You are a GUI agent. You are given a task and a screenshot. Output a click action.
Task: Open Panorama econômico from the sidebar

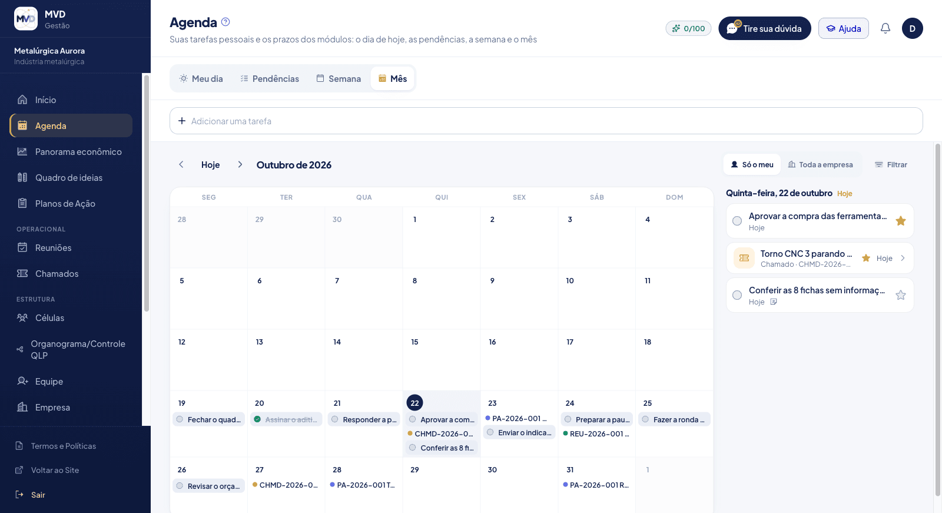coord(71,151)
